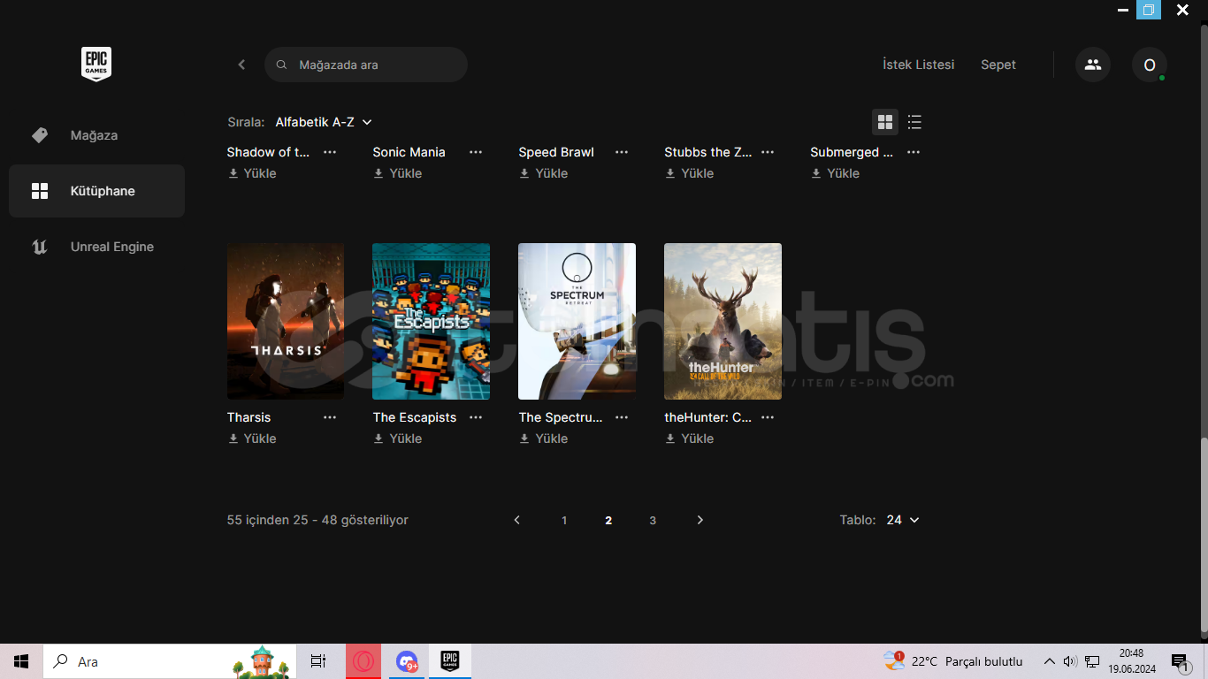1208x679 pixels.
Task: Open the Tharsis cover thumbnail
Action: tap(286, 321)
